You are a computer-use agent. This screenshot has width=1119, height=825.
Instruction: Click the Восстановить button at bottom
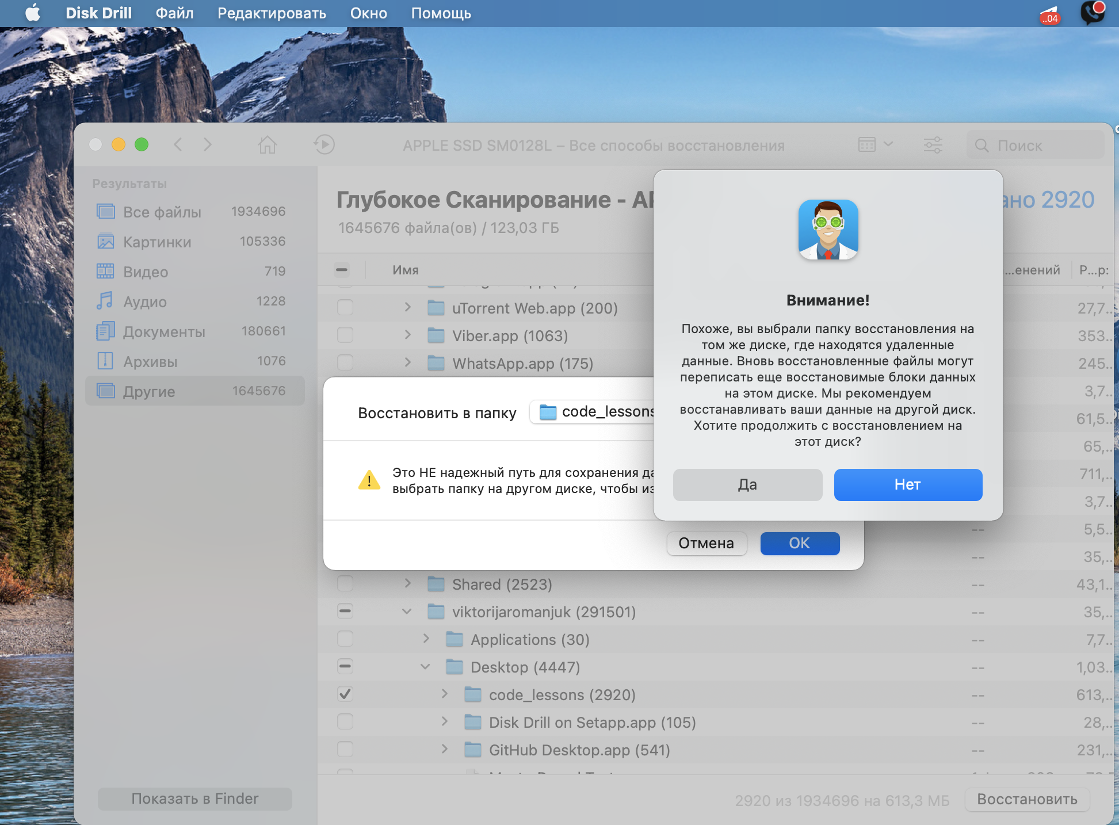click(1027, 799)
